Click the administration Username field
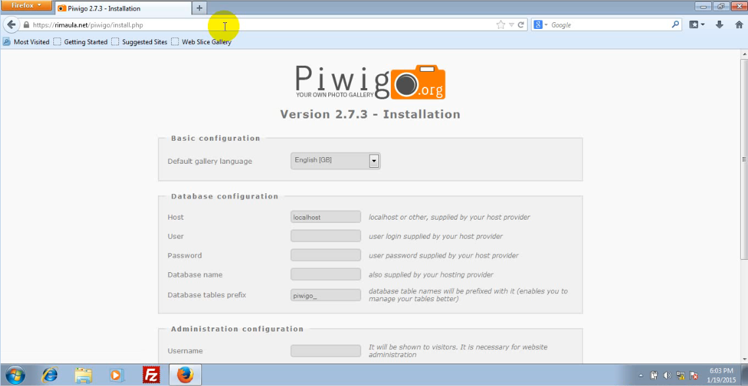Screen dimensions: 748x386 (326, 350)
